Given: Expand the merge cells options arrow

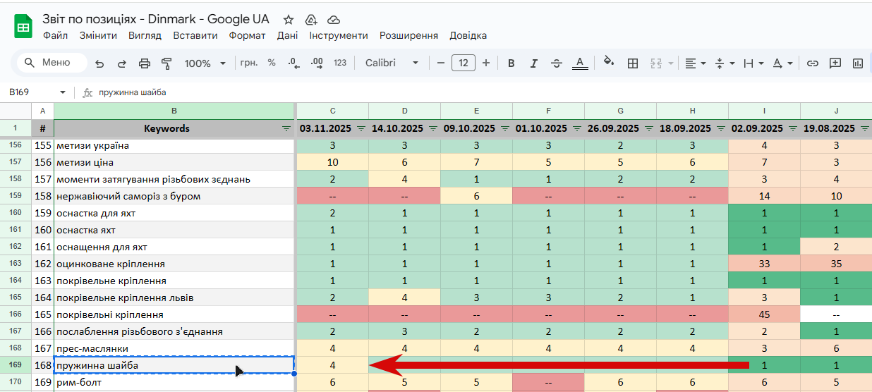Looking at the screenshot, I should [670, 63].
